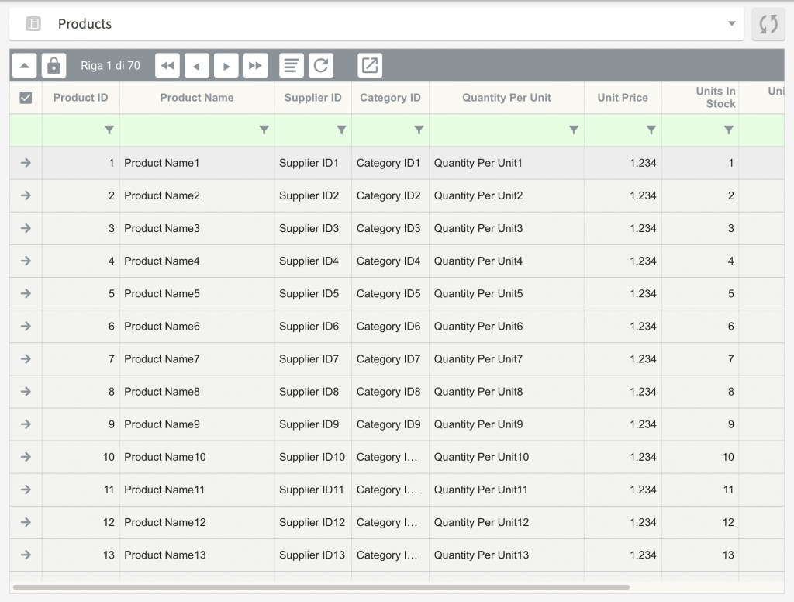Jump to last row fast-forward button
This screenshot has height=602, width=794.
pos(255,65)
